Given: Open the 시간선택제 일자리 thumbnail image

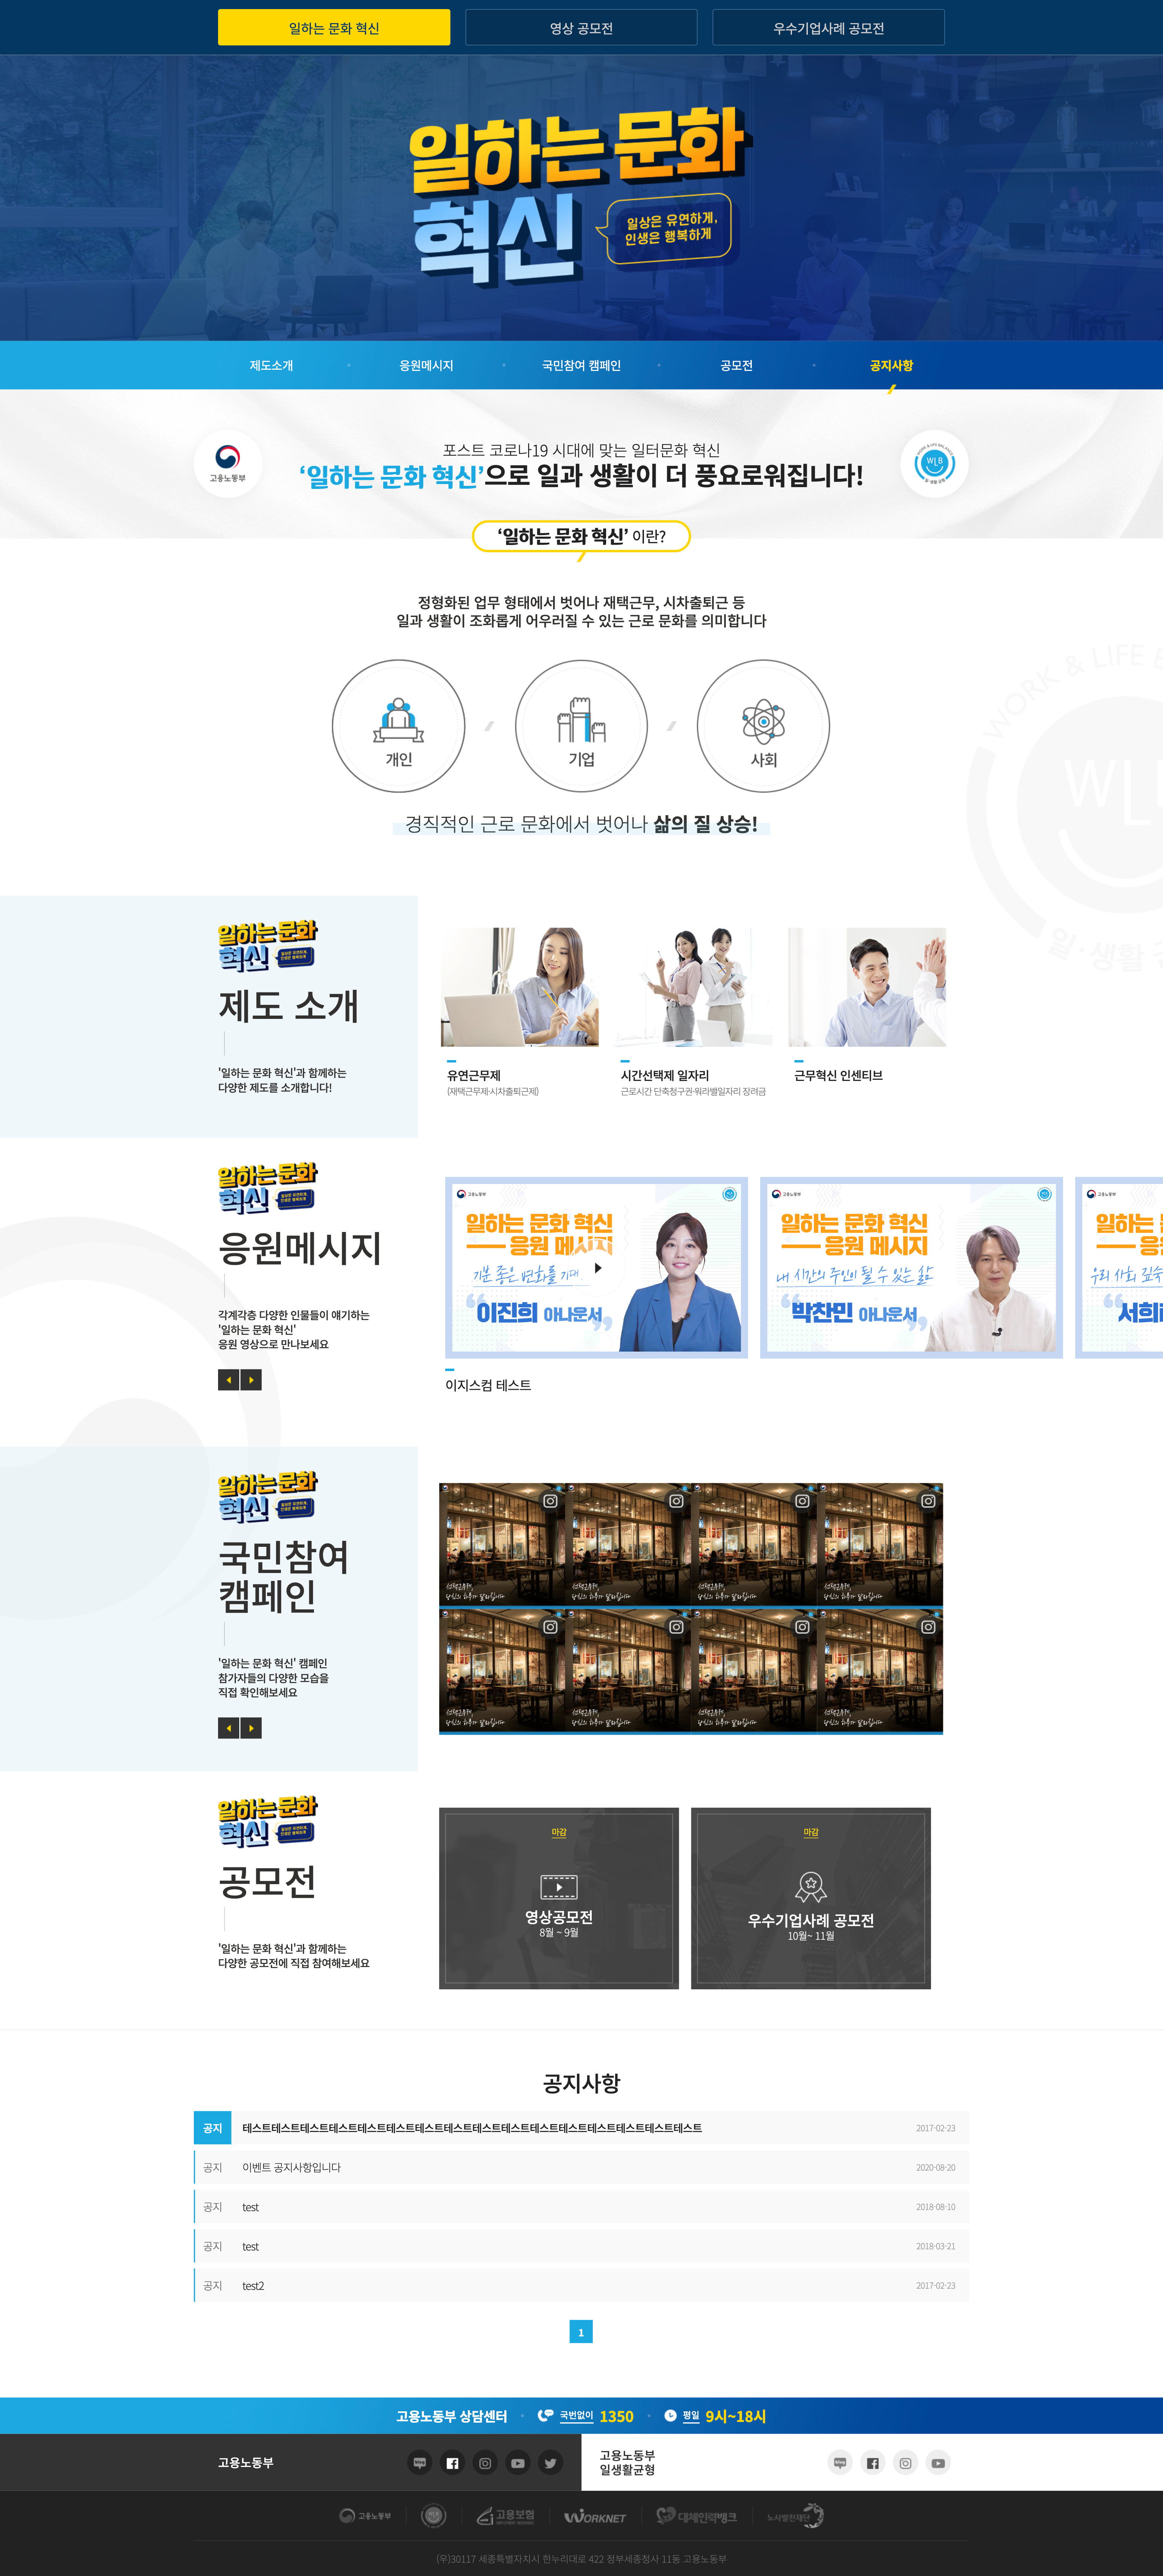Looking at the screenshot, I should (x=694, y=987).
